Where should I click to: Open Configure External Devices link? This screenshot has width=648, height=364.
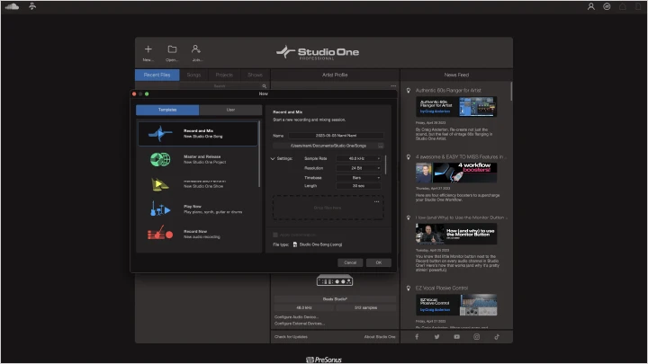coord(299,324)
